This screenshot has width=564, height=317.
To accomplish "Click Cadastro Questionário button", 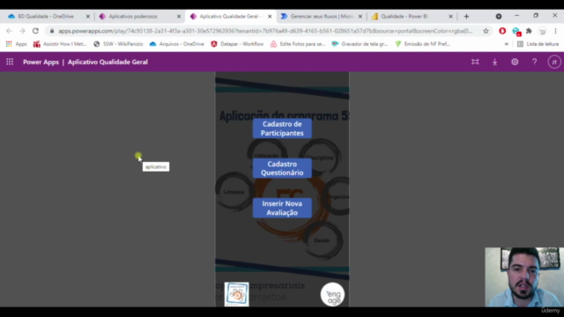I will (x=282, y=168).
